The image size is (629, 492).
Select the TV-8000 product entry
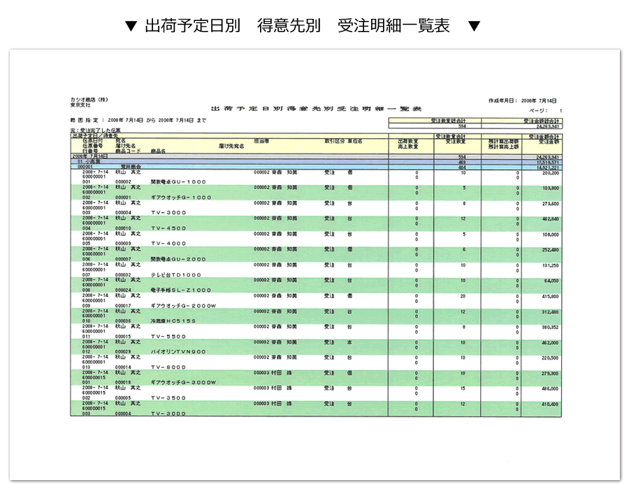pyautogui.click(x=168, y=367)
